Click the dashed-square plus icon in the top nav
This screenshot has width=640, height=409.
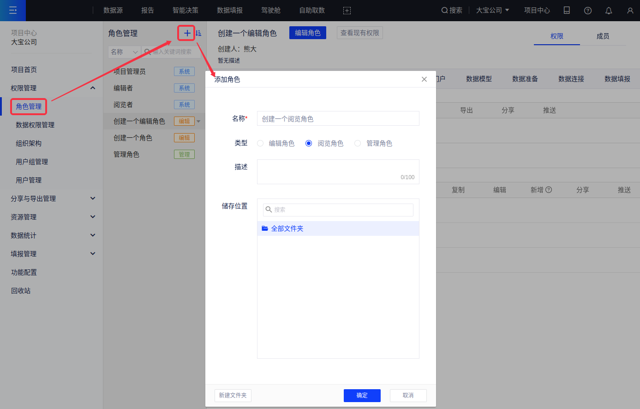tap(347, 10)
